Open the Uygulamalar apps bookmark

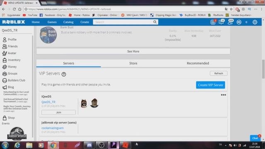(11, 15)
